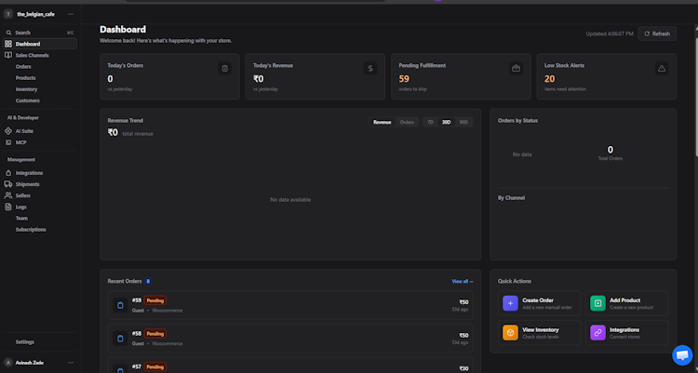Click the user avatar for Avinash Zade

click(x=8, y=363)
